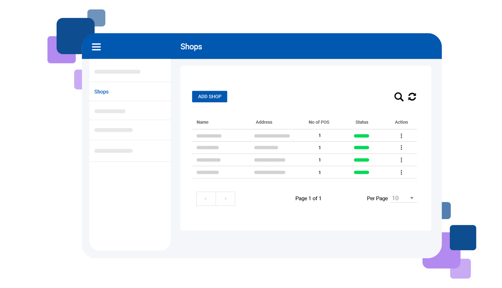This screenshot has height=288, width=502.
Task: Go to the previous page arrow
Action: (x=206, y=198)
